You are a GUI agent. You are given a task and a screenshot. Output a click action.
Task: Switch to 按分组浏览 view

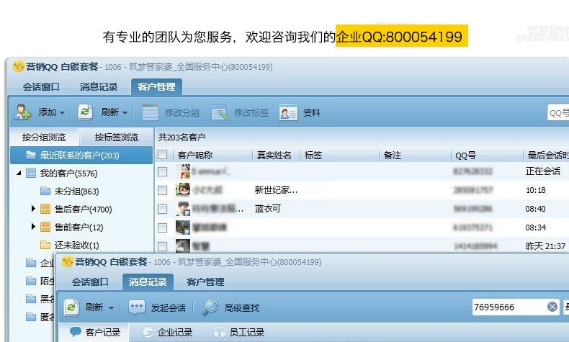pyautogui.click(x=44, y=137)
